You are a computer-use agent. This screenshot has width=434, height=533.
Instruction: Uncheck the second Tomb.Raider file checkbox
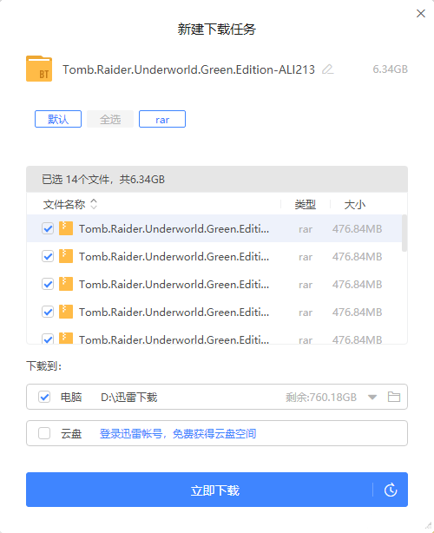click(x=48, y=256)
